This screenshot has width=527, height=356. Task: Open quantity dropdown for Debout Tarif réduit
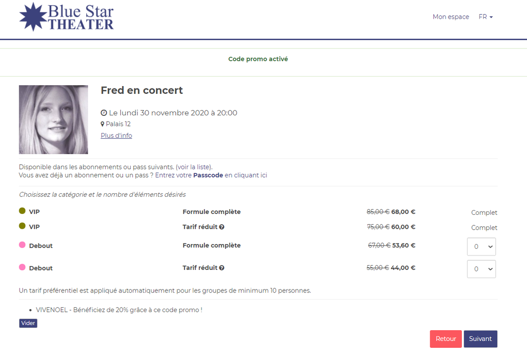[481, 269]
